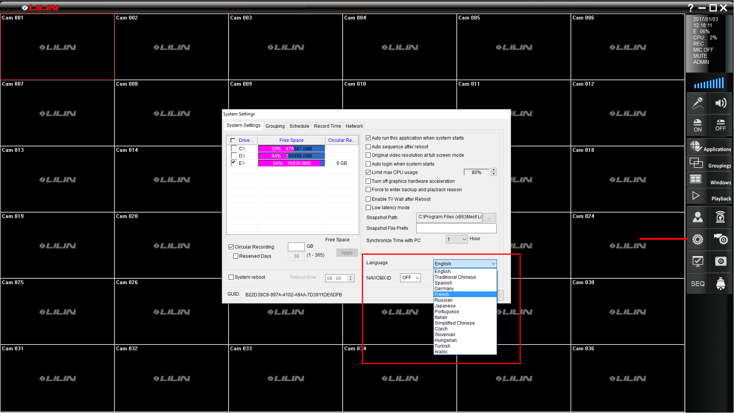734x413 pixels.
Task: Start sequence with SEQ button
Action: pos(698,284)
